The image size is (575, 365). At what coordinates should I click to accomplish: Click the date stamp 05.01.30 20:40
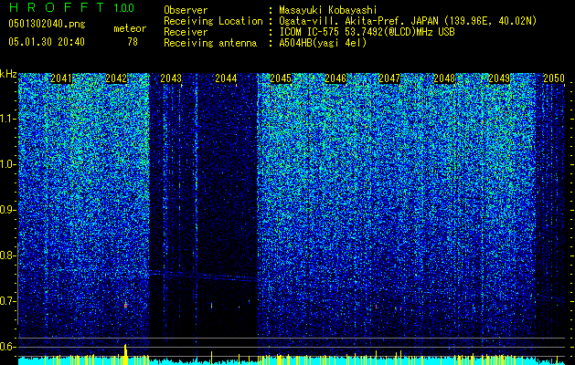[47, 42]
